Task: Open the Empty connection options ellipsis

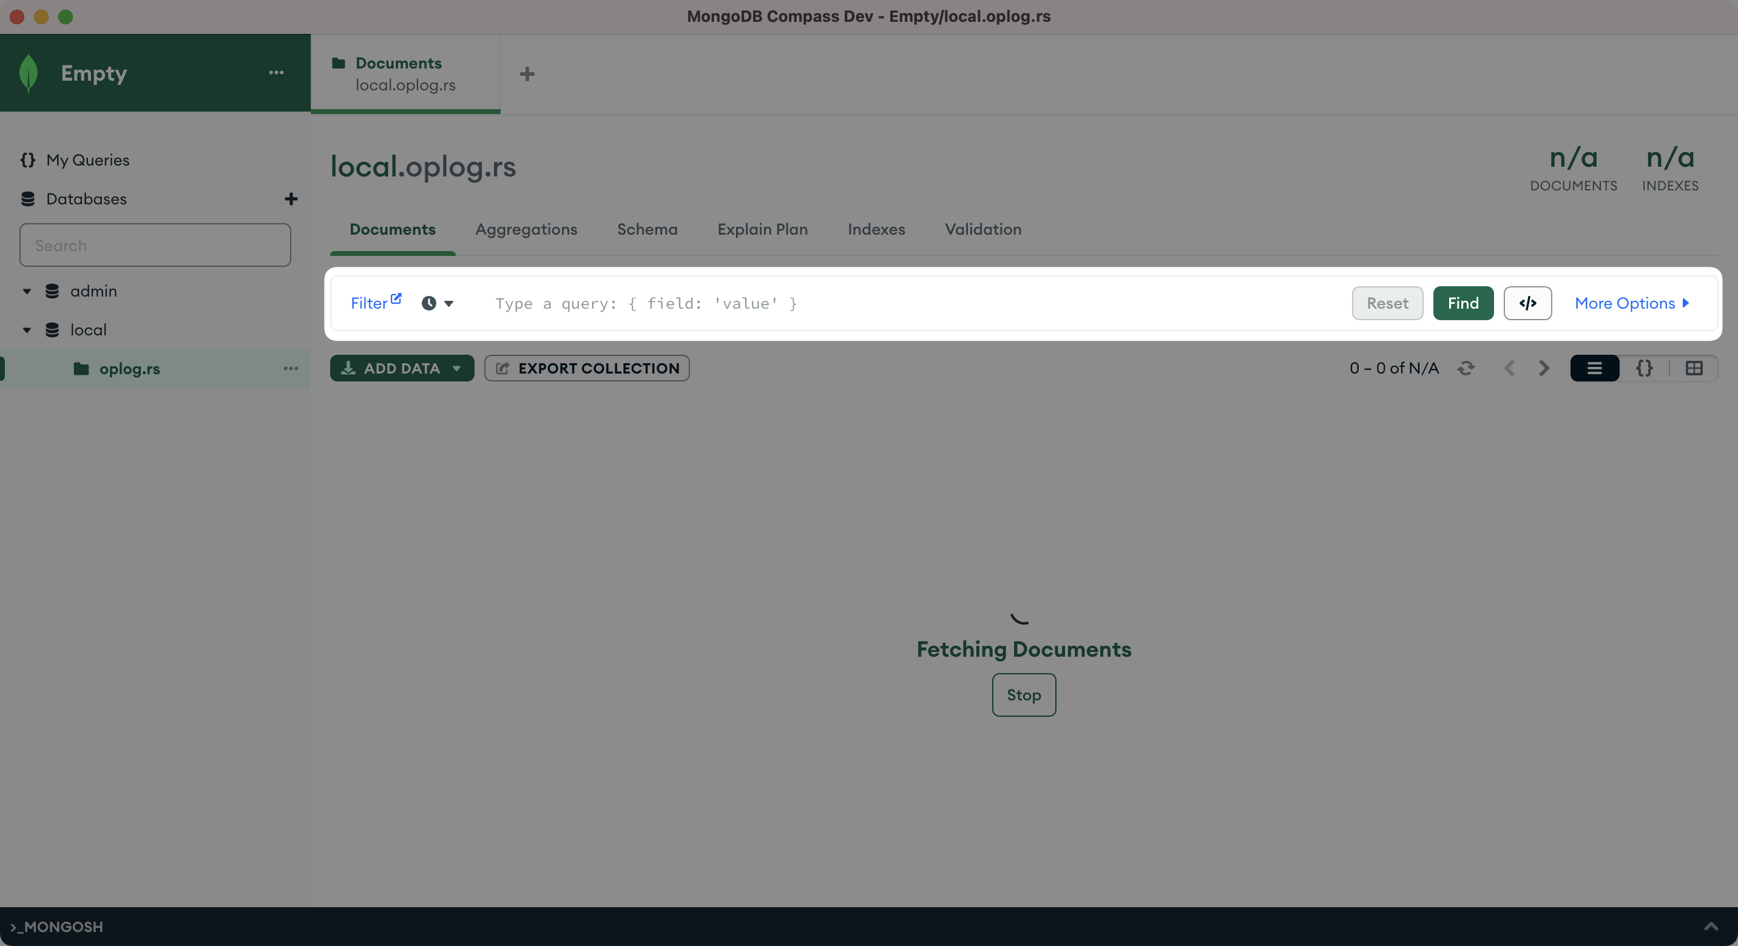Action: click(276, 73)
